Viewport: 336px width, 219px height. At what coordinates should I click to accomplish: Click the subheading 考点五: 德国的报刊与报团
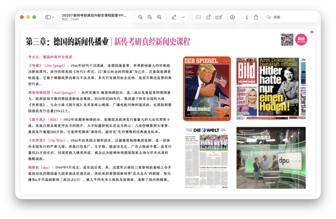(x=50, y=57)
